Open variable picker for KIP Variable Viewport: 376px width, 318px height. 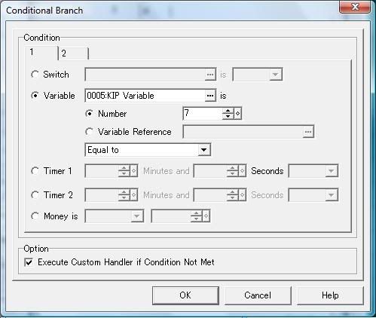coord(210,96)
